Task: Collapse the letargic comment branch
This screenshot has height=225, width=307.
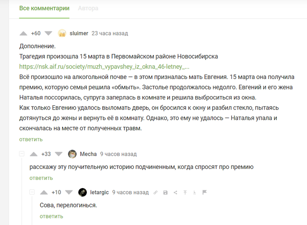Action: [32, 192]
